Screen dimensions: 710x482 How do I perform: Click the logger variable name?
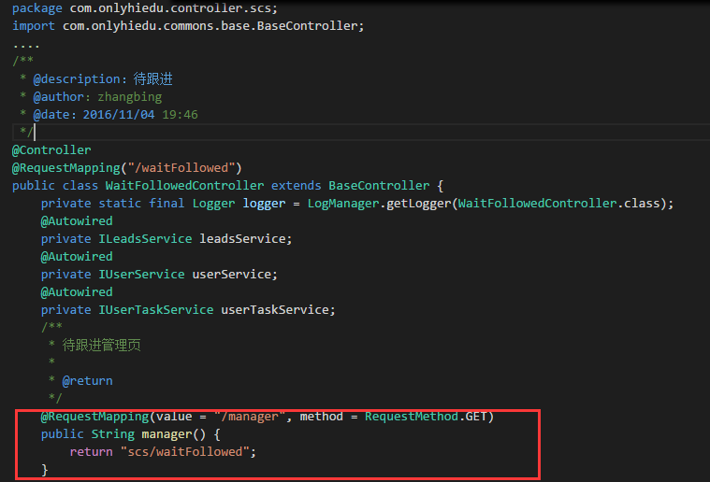[264, 204]
